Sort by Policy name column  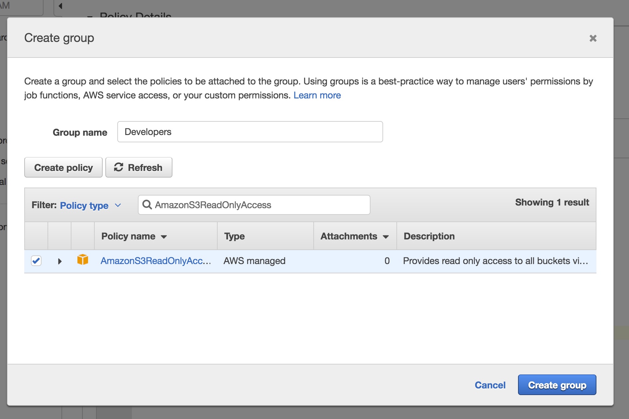coord(134,236)
